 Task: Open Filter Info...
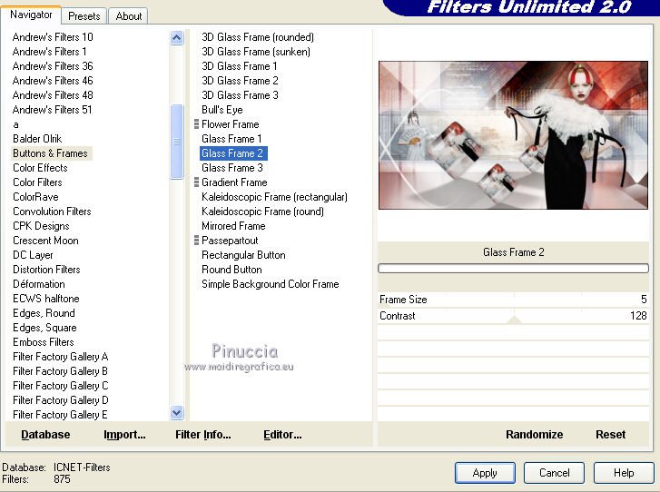pyautogui.click(x=202, y=434)
